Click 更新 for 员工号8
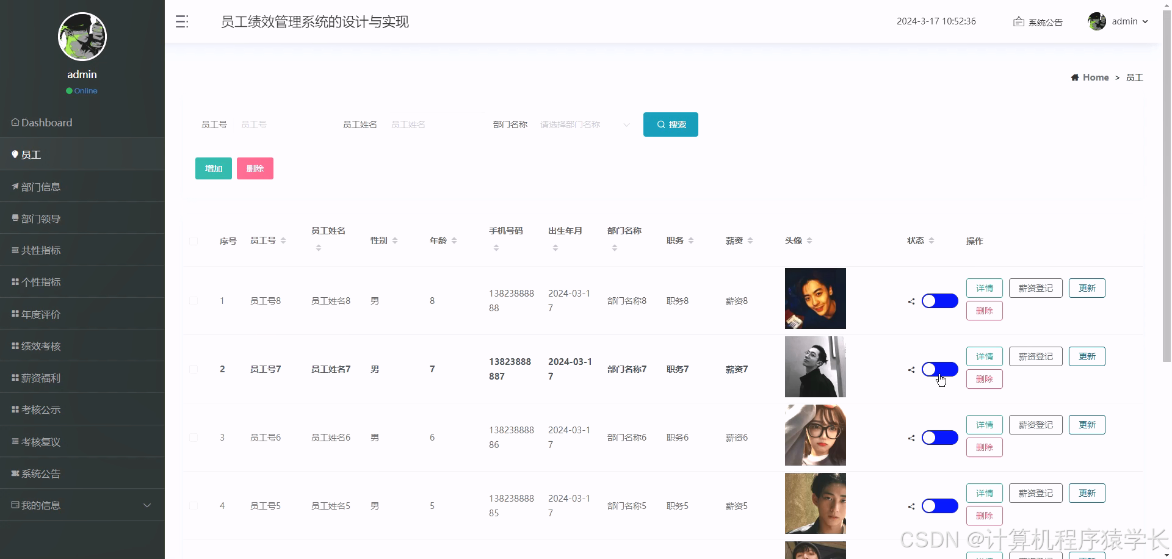This screenshot has height=559, width=1172. [1087, 288]
